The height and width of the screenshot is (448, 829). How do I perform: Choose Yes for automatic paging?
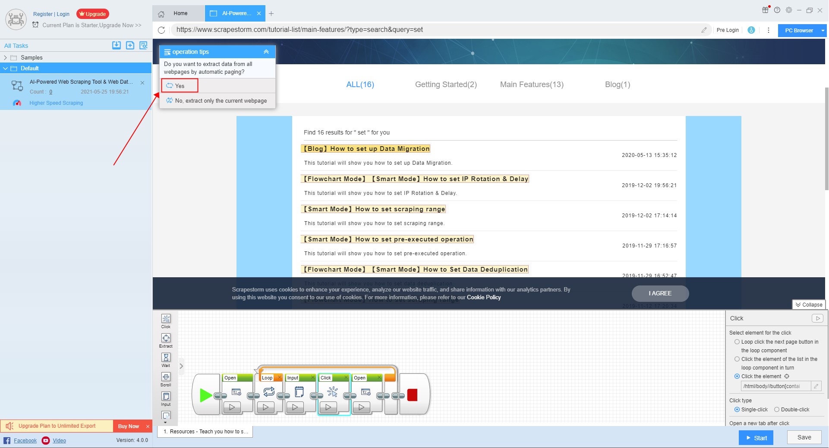pyautogui.click(x=180, y=86)
